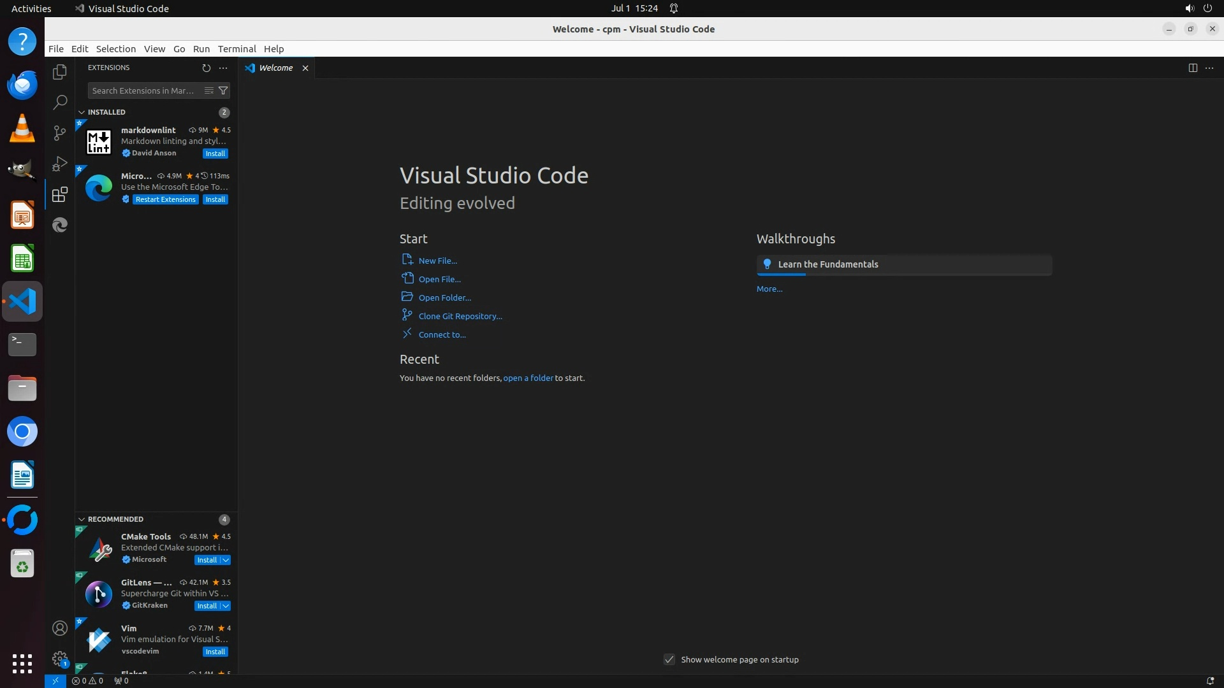Collapse the INSTALLED extensions section
Screen dimensions: 1224x688
(x=82, y=112)
